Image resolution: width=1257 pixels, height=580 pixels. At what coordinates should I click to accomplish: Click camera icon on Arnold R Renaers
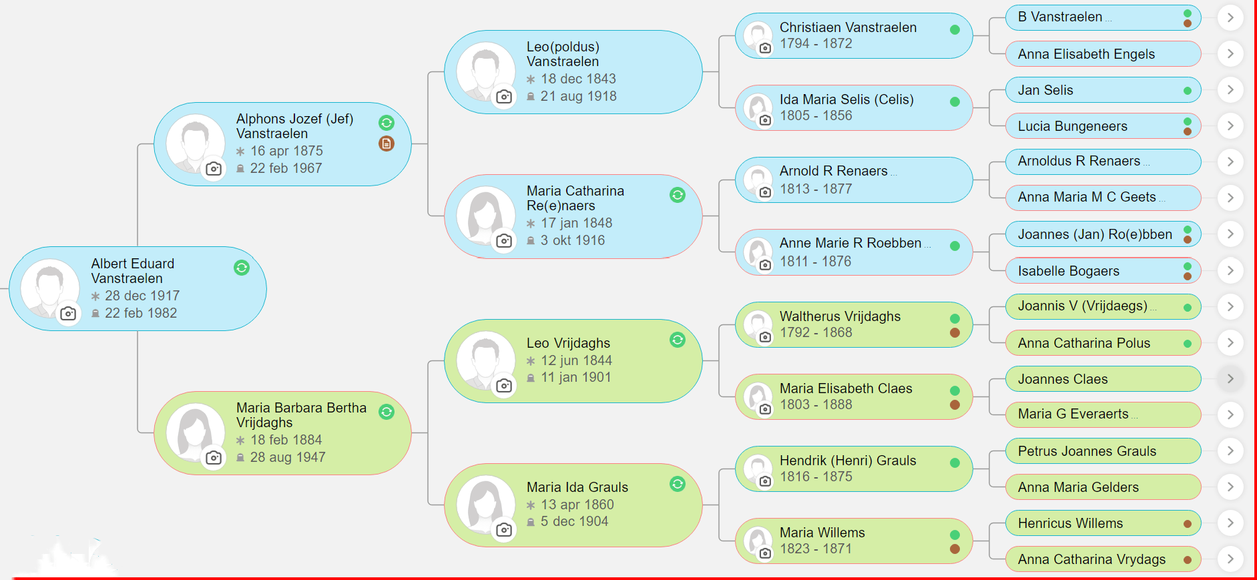point(766,192)
